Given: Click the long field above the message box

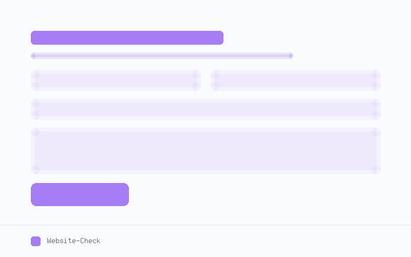Looking at the screenshot, I should pyautogui.click(x=206, y=109).
